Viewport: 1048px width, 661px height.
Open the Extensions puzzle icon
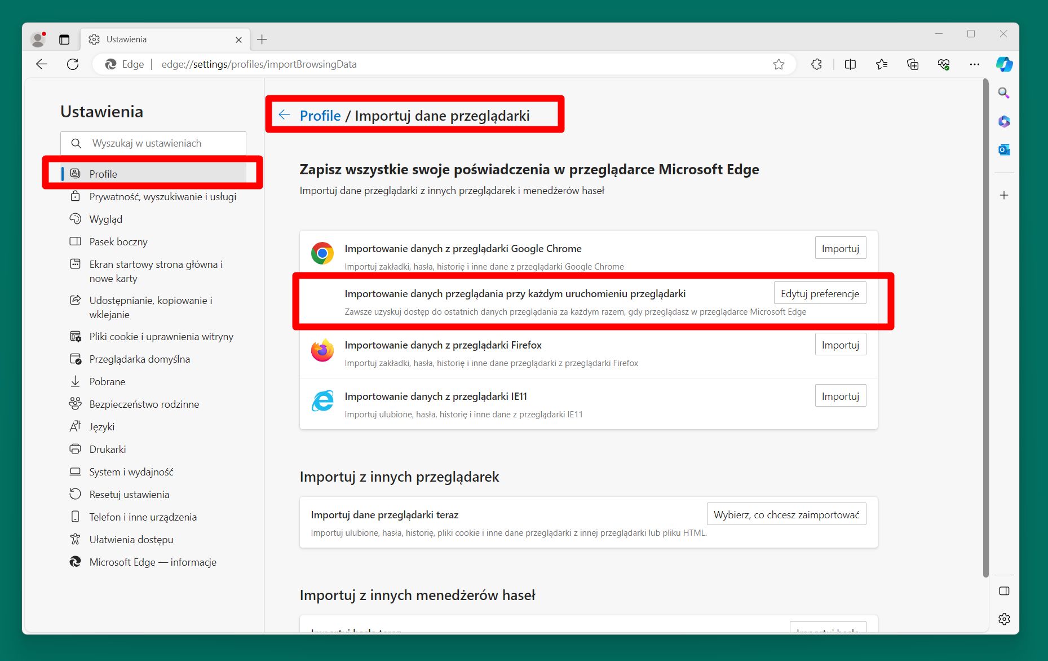pos(816,64)
